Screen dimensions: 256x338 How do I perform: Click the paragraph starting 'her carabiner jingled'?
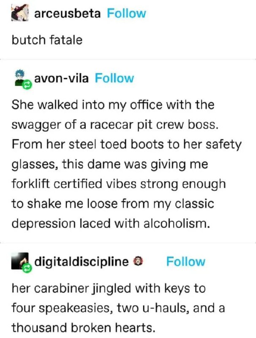point(118,308)
